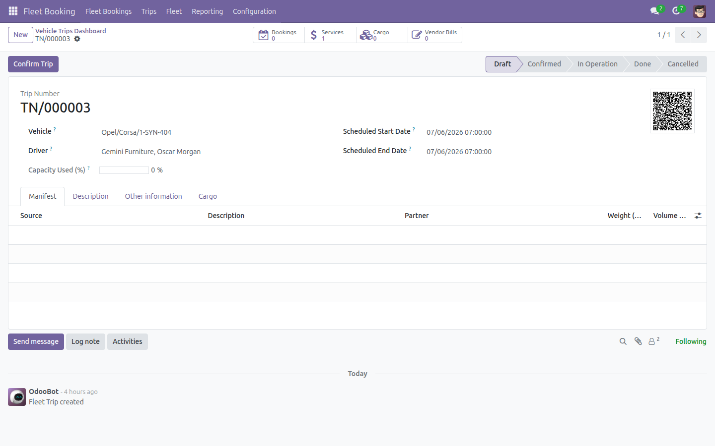Open the conversations chat icon
This screenshot has width=715, height=446.
[655, 11]
